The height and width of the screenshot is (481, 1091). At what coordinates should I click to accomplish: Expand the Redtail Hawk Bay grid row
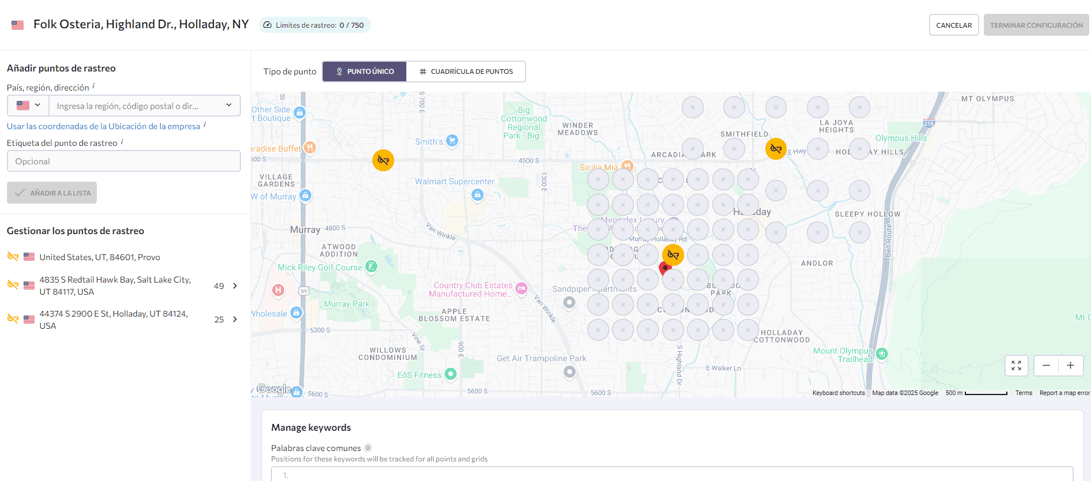[x=235, y=286]
